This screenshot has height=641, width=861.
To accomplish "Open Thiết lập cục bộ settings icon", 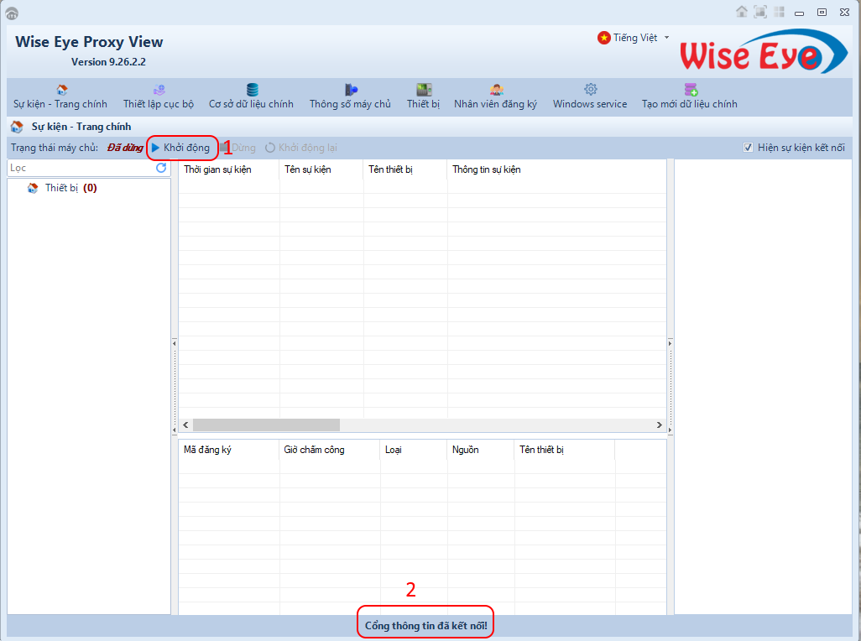I will coord(159,90).
